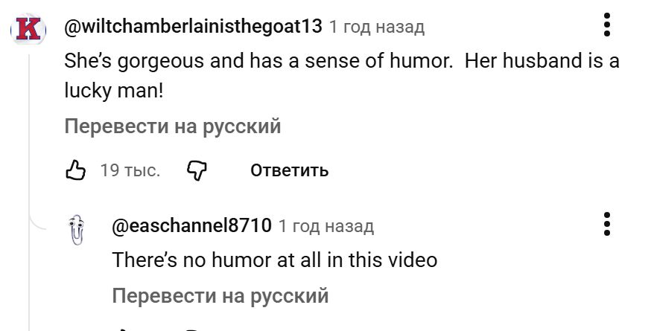Screen dimensions: 654x331
Task: Click the partially visible reply like icon
Action: click(x=123, y=328)
